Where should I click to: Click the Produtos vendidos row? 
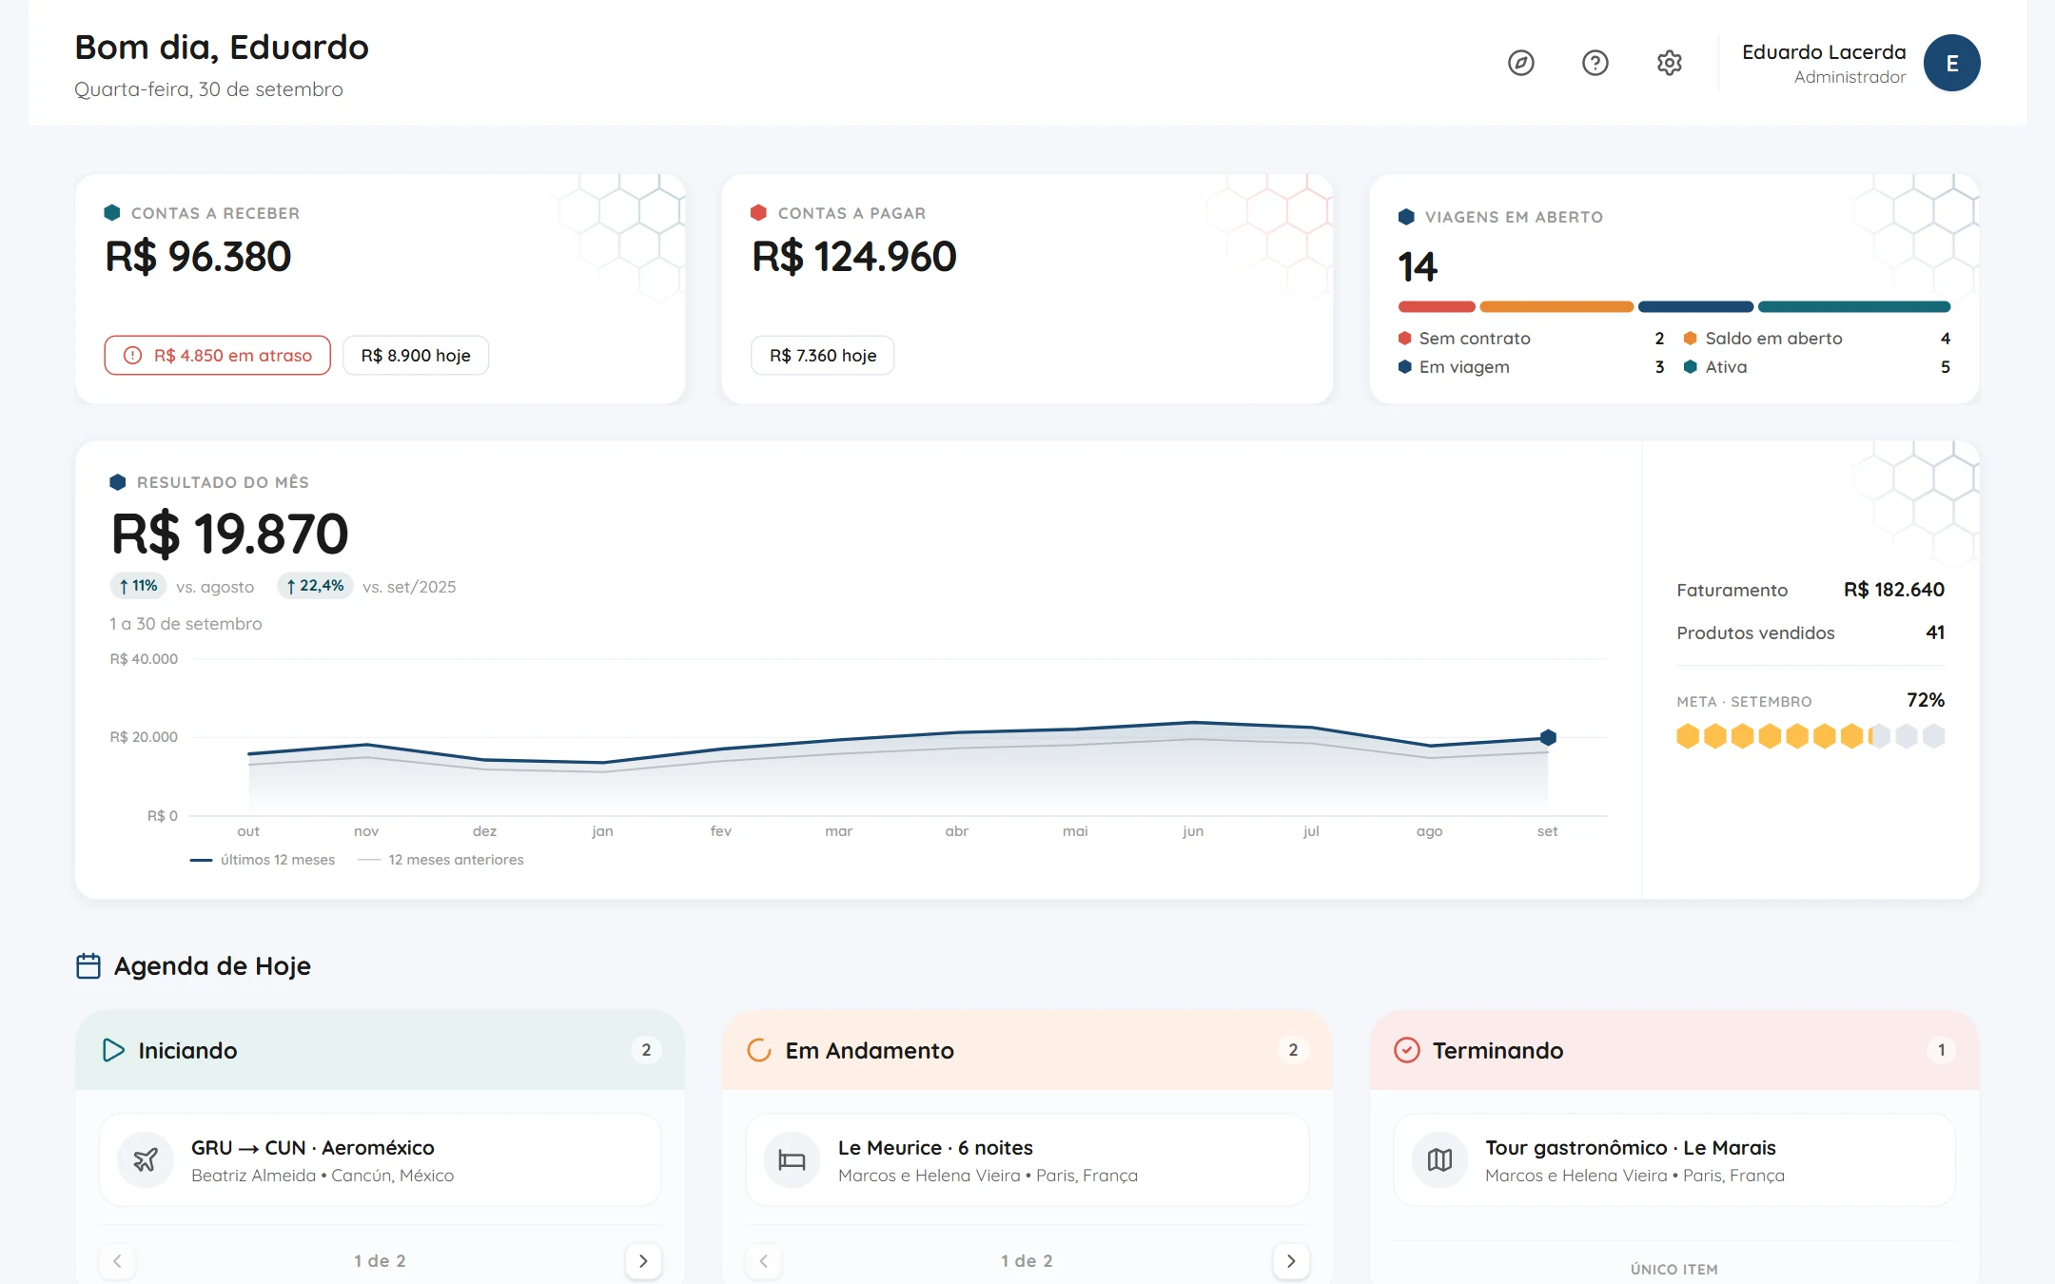point(1810,633)
